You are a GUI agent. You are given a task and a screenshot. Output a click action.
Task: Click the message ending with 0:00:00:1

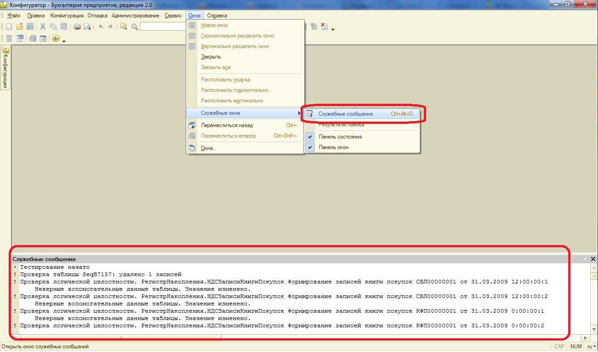[x=282, y=311]
